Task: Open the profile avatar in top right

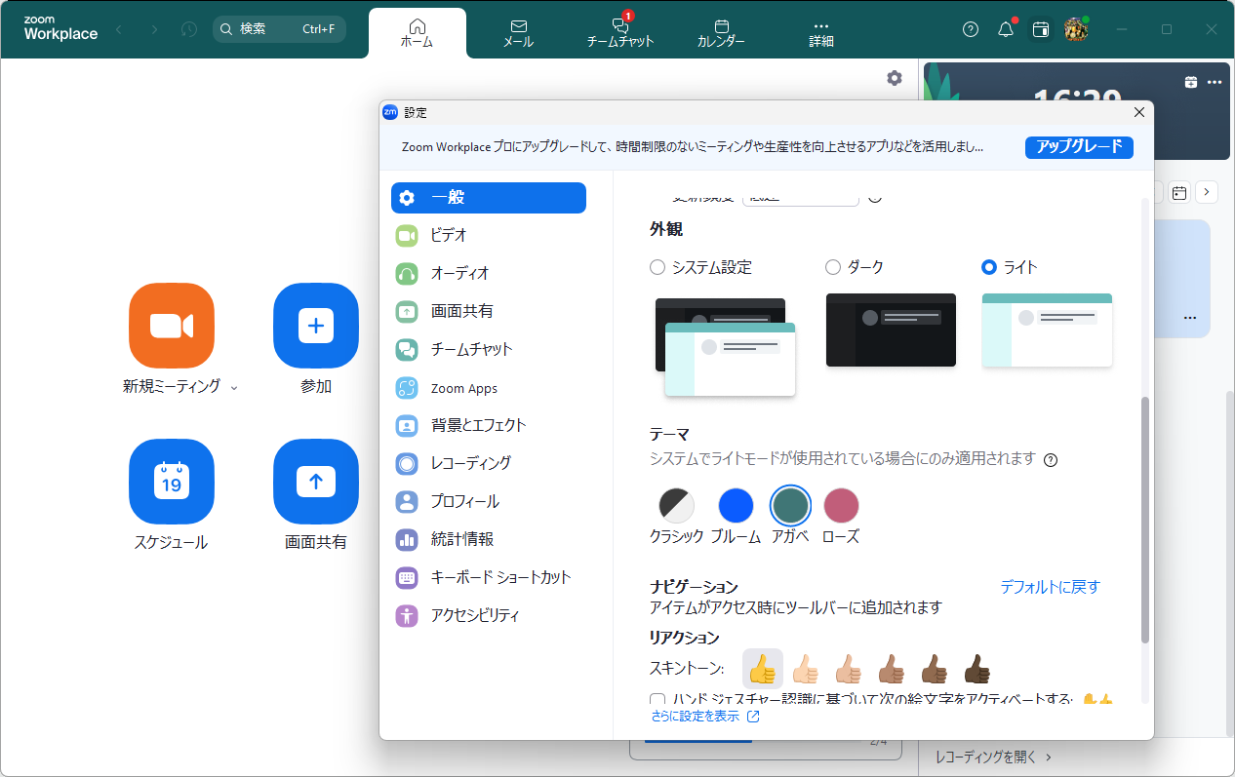Action: pyautogui.click(x=1077, y=29)
